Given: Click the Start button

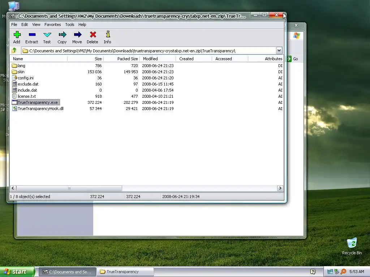Looking at the screenshot, I should click(17, 272).
